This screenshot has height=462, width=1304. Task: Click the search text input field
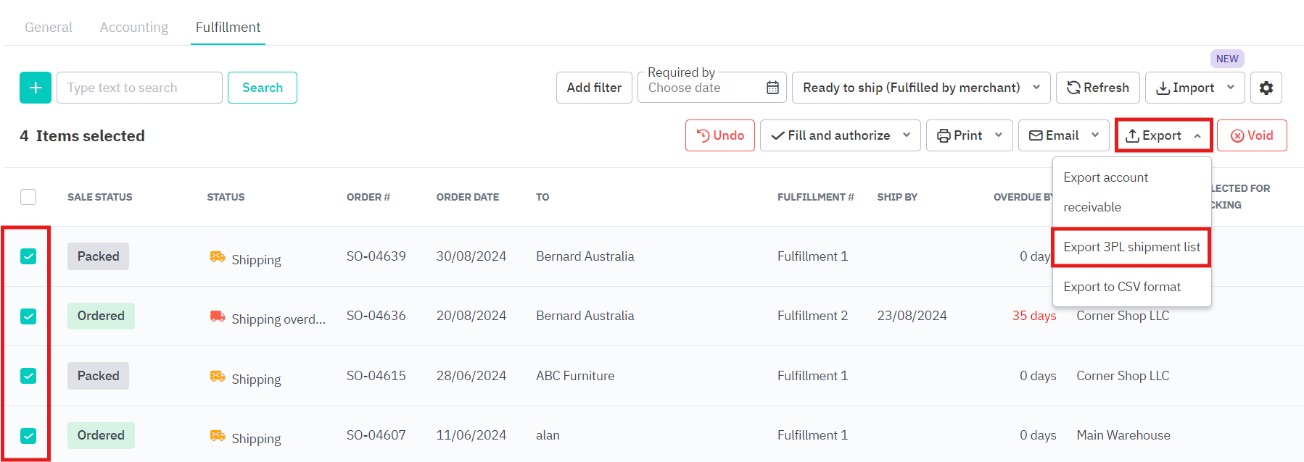point(139,88)
